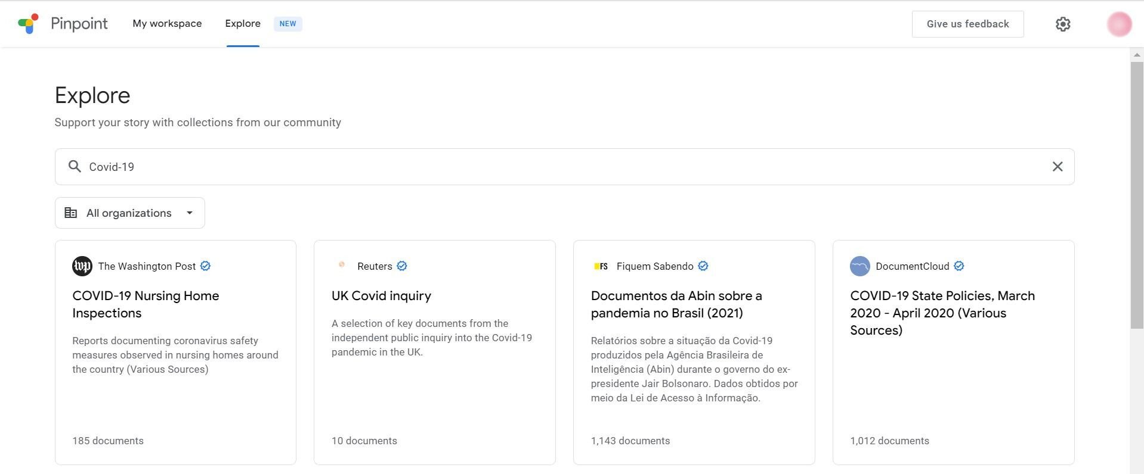Click the Relatórios sobre a situação description

(x=694, y=369)
